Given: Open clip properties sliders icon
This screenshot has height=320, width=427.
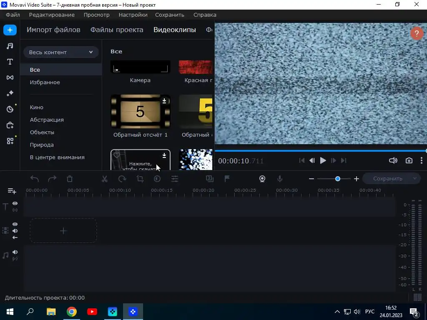Looking at the screenshot, I should (175, 179).
